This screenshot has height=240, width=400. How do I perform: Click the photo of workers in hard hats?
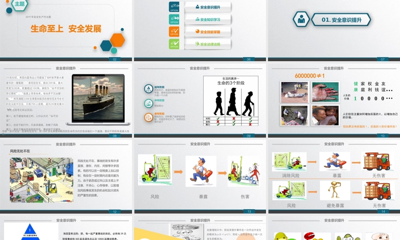click(294, 115)
